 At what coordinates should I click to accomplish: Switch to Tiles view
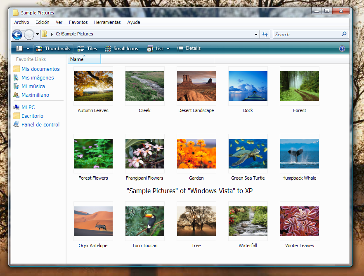(87, 48)
